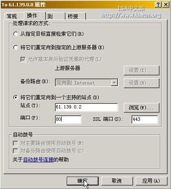The height and width of the screenshot is (189, 171).
Task: Click the question mark help icon
Action: point(158,5)
